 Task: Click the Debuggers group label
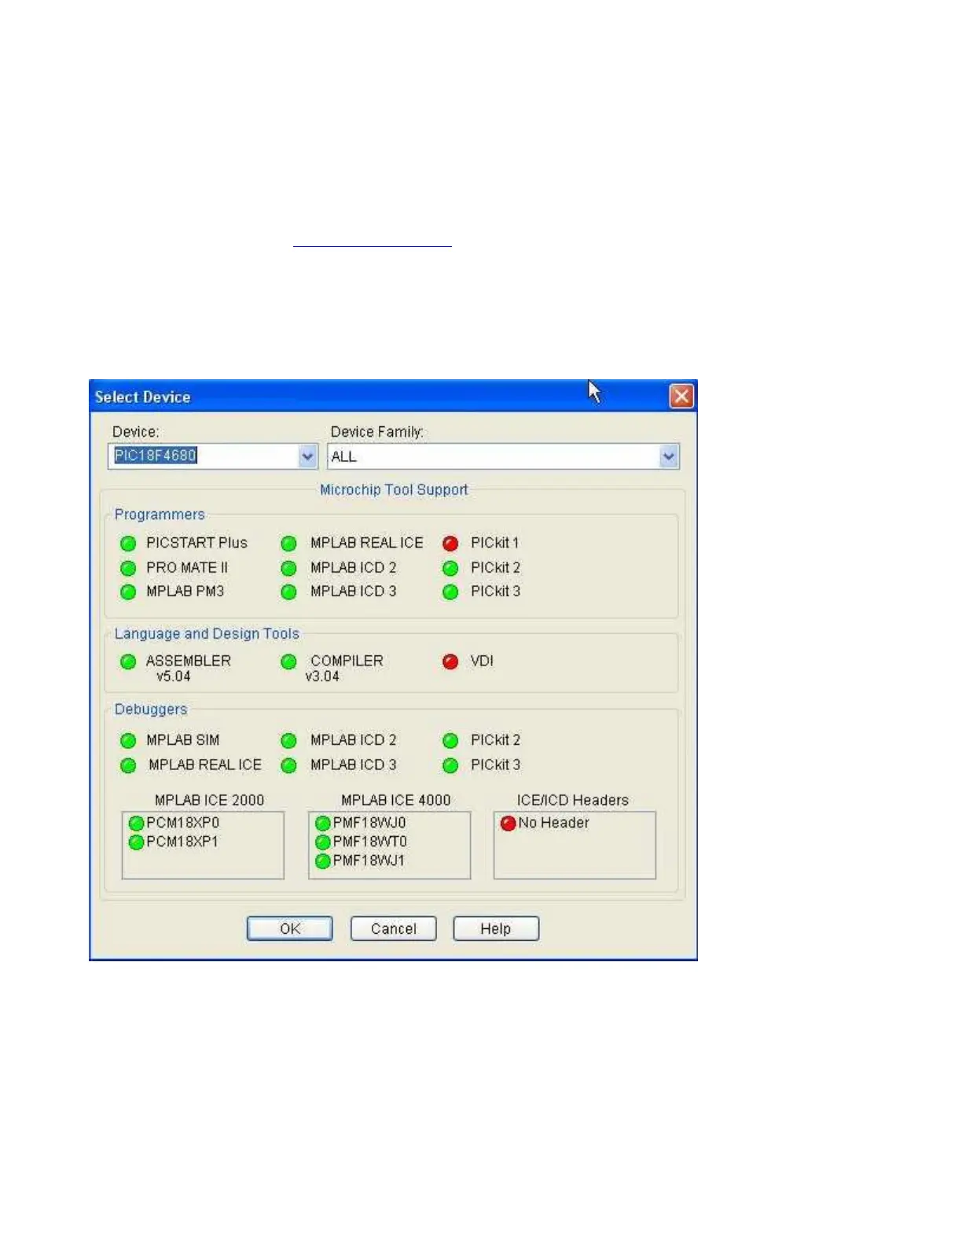(x=151, y=710)
